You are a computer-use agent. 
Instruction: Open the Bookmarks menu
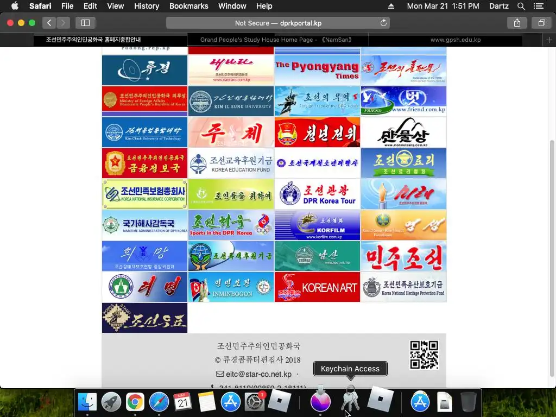click(x=188, y=6)
